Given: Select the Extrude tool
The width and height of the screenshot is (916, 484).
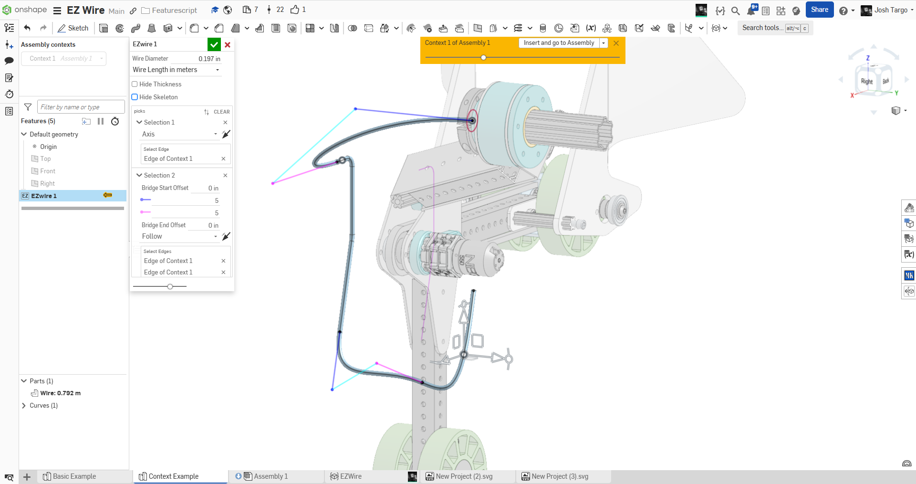Looking at the screenshot, I should point(104,28).
